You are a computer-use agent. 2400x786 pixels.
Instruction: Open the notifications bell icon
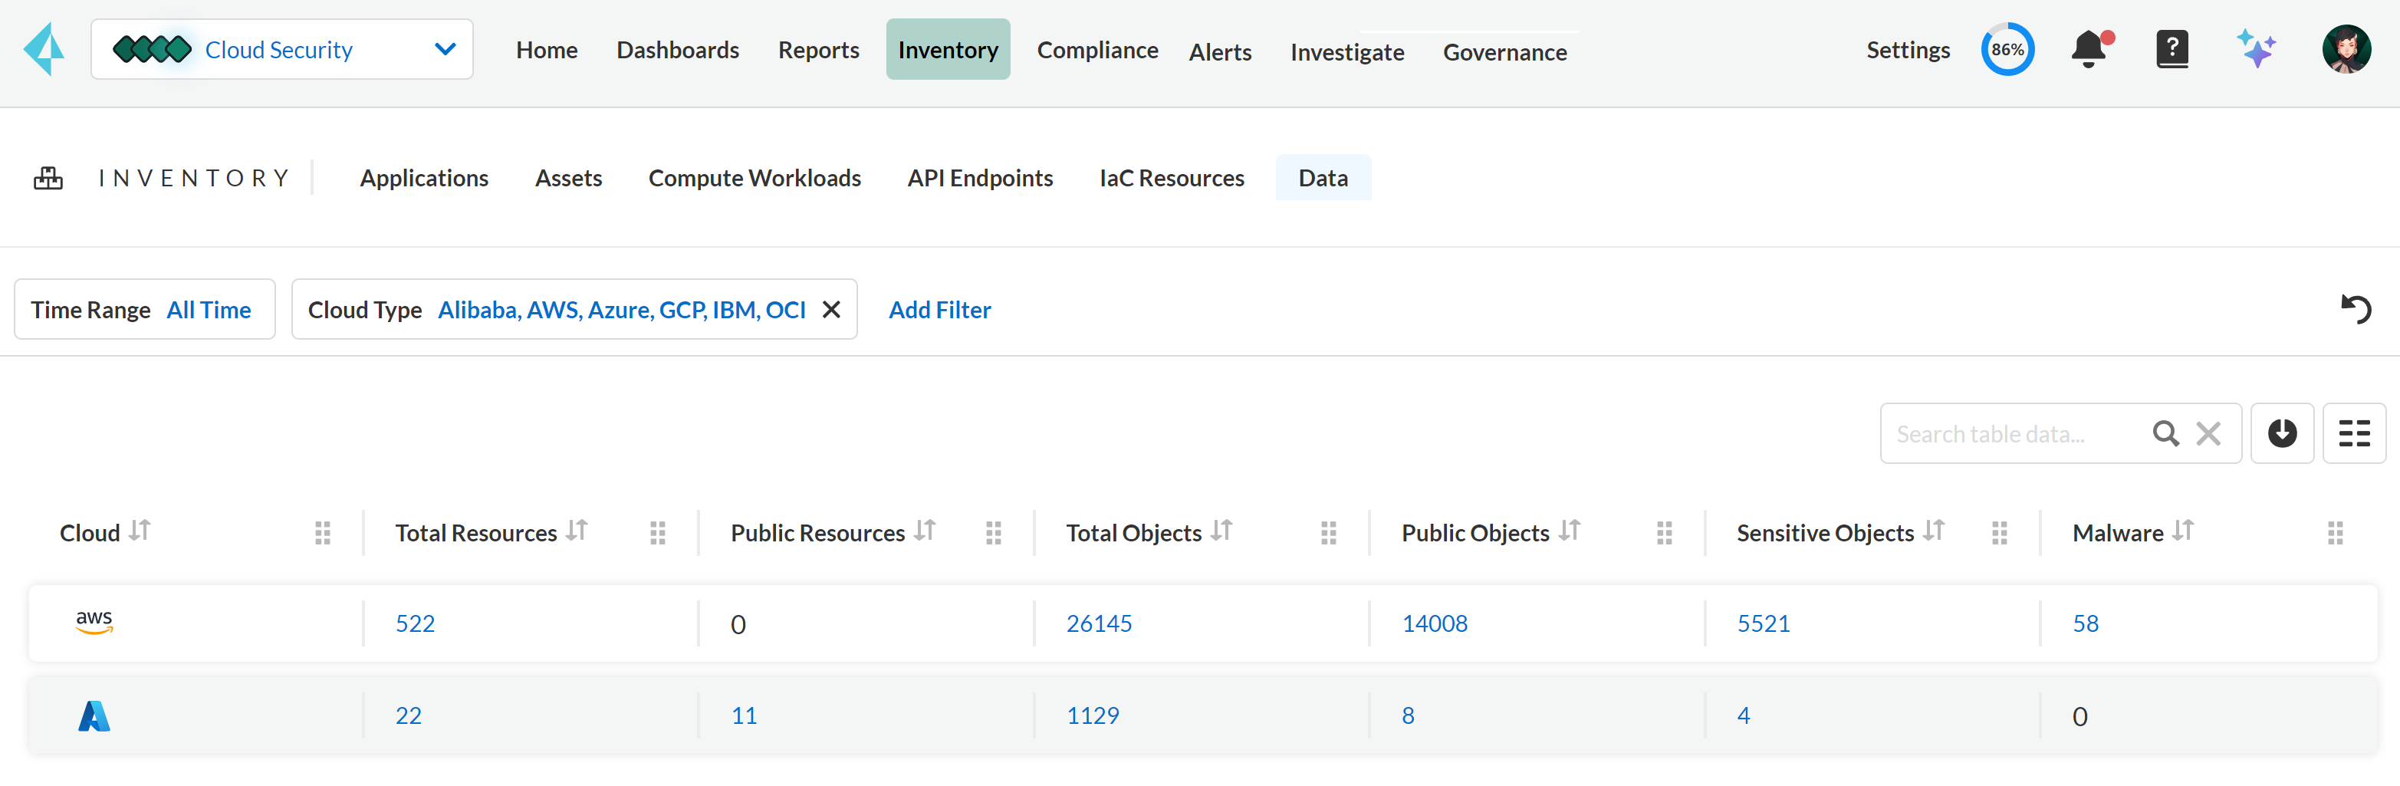(x=2091, y=49)
